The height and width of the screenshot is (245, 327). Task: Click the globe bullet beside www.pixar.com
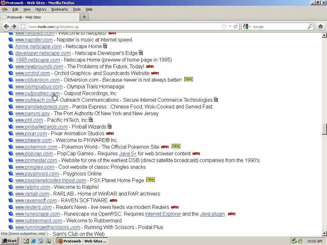[x=11, y=134]
